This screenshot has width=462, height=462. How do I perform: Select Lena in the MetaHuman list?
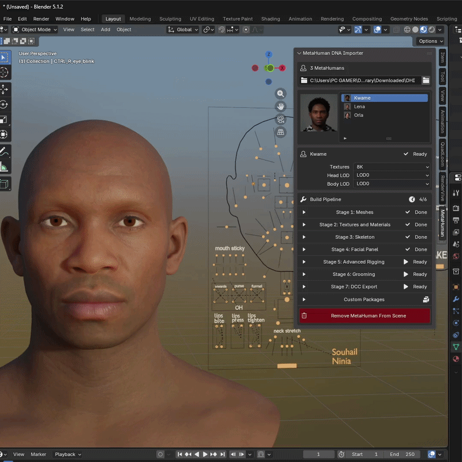(x=385, y=107)
